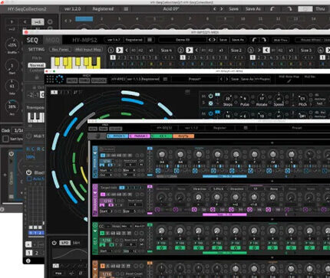This screenshot has height=278, width=330.
Task: Go to previous preset in HY-SeqCollection2
Action: [215, 9]
